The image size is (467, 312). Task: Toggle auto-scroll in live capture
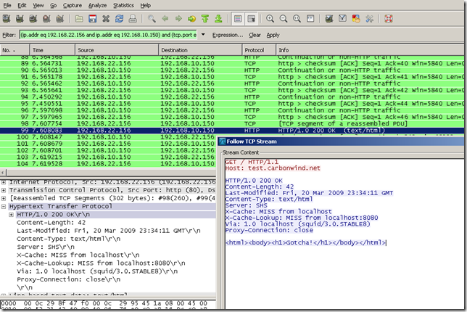pos(251,19)
